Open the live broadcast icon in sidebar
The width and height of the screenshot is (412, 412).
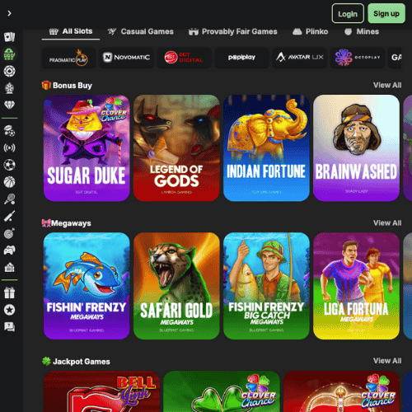pos(9,148)
